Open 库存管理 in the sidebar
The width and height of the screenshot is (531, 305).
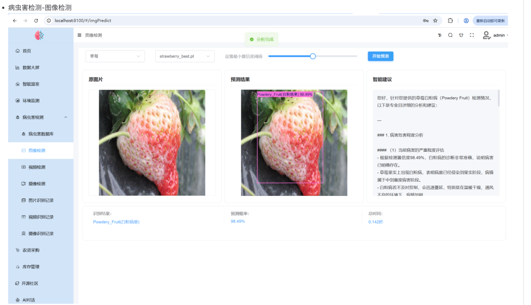pyautogui.click(x=41, y=267)
